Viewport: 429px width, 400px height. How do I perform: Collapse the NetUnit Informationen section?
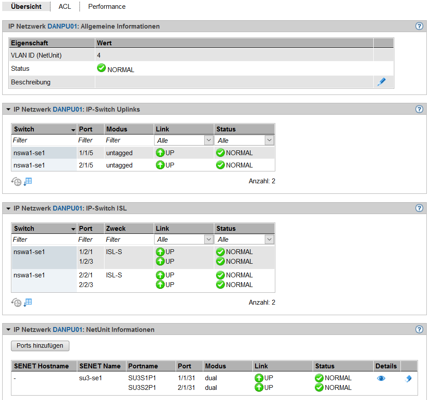8,330
